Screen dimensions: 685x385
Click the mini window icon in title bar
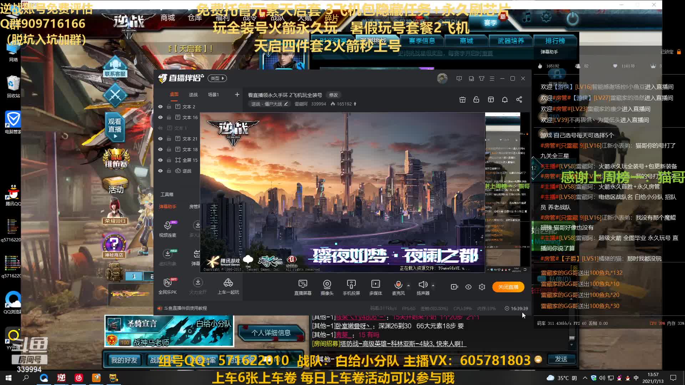pyautogui.click(x=471, y=78)
